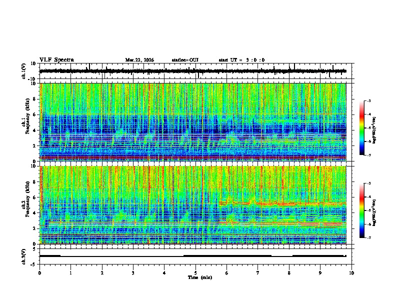Click time axis tick label "2"
The height and width of the screenshot is (306, 396).
pos(102,273)
